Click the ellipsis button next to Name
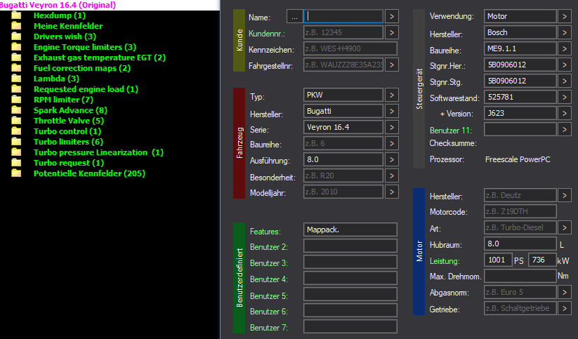The height and width of the screenshot is (339, 578). [294, 17]
